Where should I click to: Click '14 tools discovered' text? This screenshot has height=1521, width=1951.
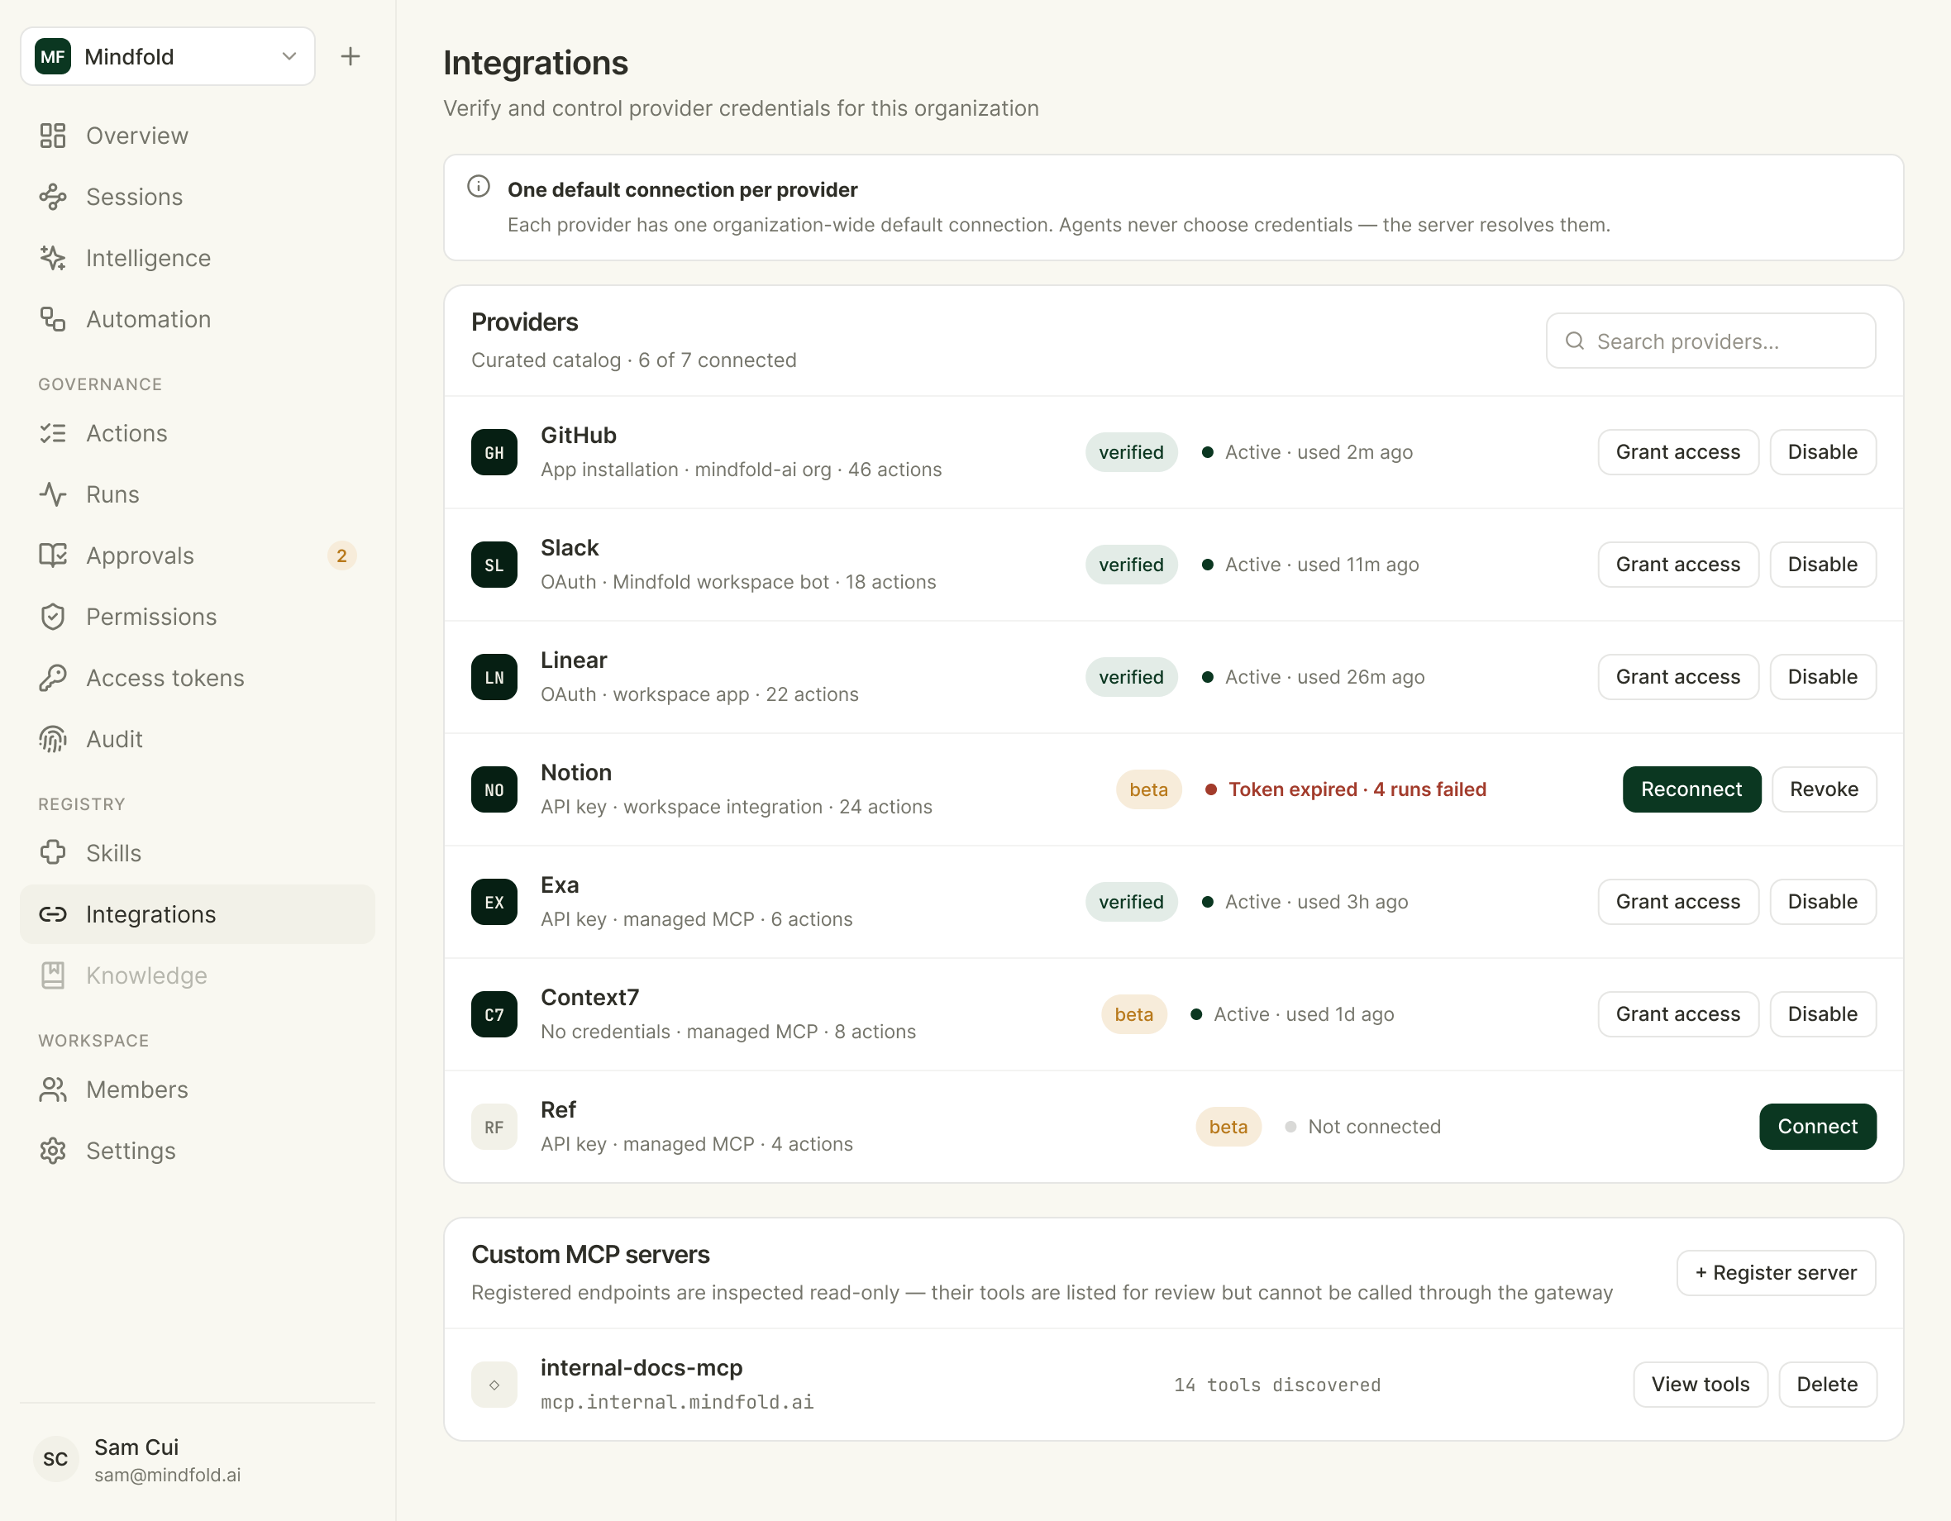pos(1276,1385)
